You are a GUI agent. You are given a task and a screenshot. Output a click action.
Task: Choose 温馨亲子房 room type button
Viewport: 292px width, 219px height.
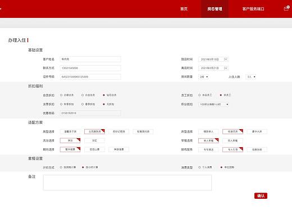click(x=70, y=131)
